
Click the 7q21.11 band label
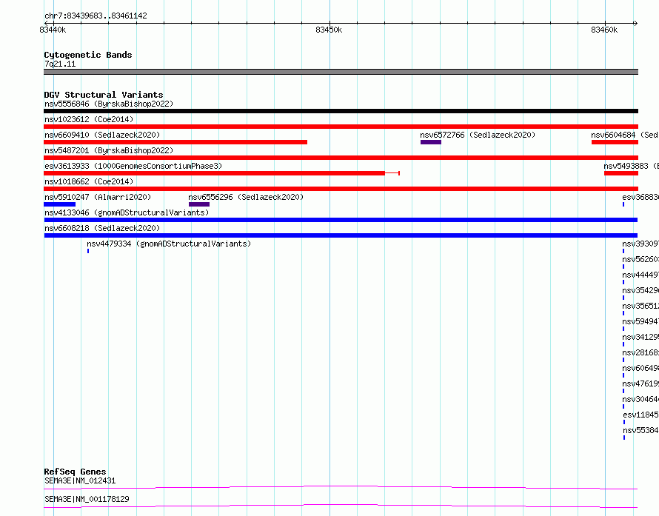[60, 64]
